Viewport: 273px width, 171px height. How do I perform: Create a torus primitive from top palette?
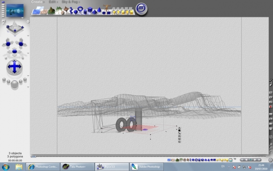pyautogui.click(x=80, y=9)
